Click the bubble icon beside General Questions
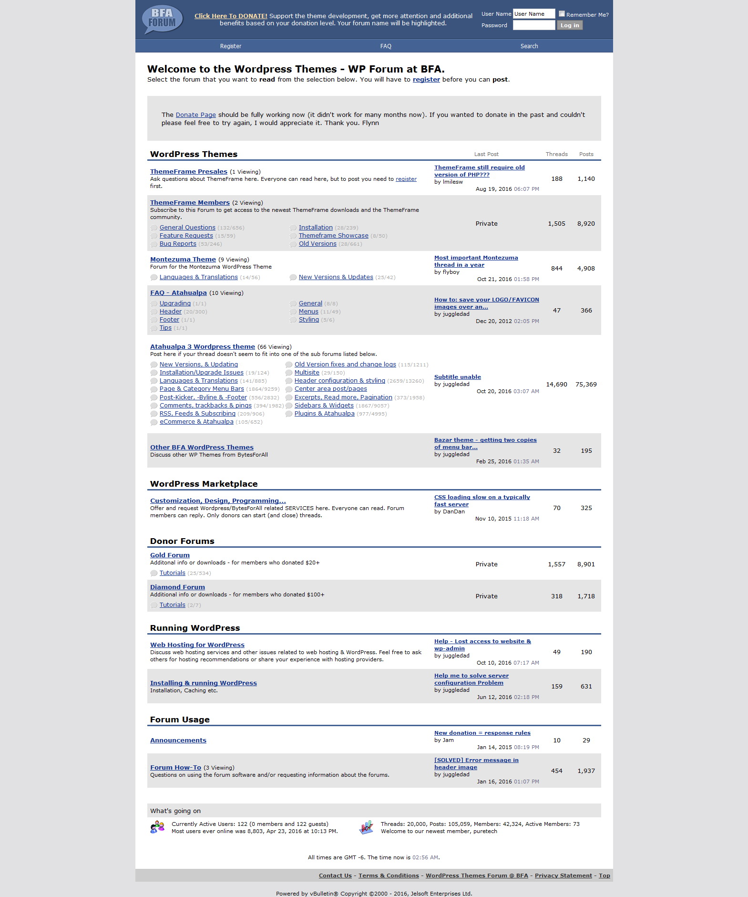The height and width of the screenshot is (897, 748). click(154, 228)
